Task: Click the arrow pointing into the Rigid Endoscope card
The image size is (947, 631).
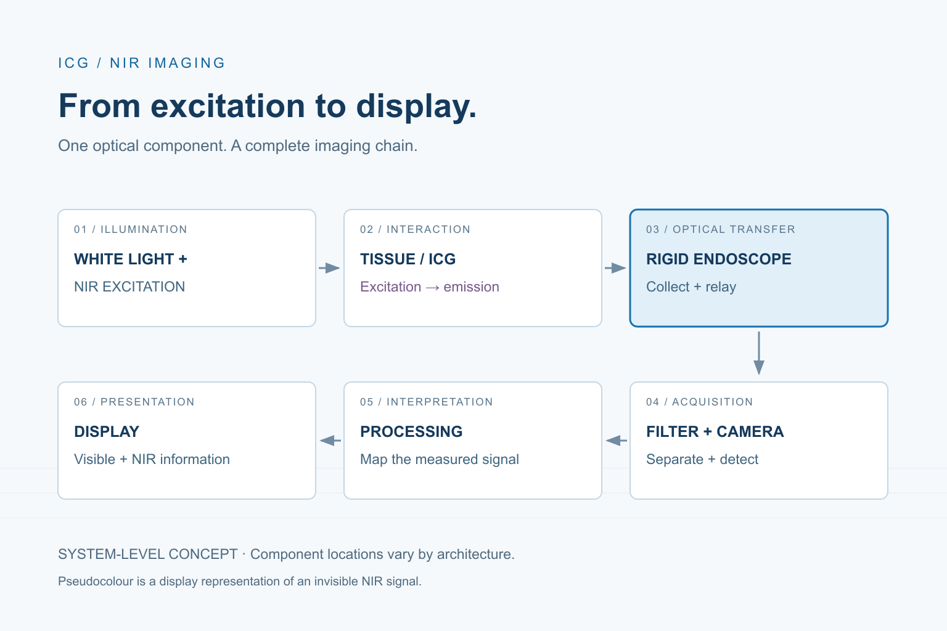Action: pyautogui.click(x=616, y=268)
